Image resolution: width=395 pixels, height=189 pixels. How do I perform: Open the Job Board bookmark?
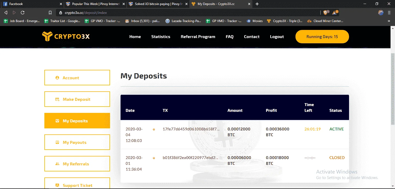pyautogui.click(x=22, y=21)
